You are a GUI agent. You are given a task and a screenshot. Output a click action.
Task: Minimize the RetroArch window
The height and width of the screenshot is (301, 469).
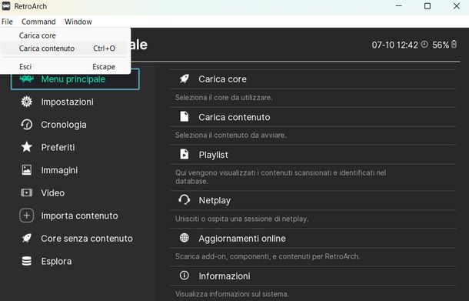tap(399, 6)
